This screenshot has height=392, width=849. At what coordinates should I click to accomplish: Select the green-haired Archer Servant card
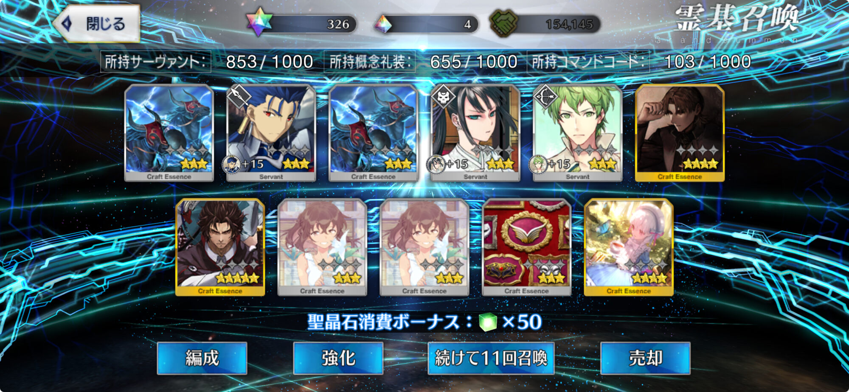pos(577,133)
